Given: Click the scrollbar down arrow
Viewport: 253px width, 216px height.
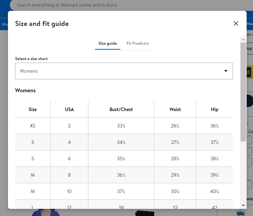Looking at the screenshot, I should [243, 205].
